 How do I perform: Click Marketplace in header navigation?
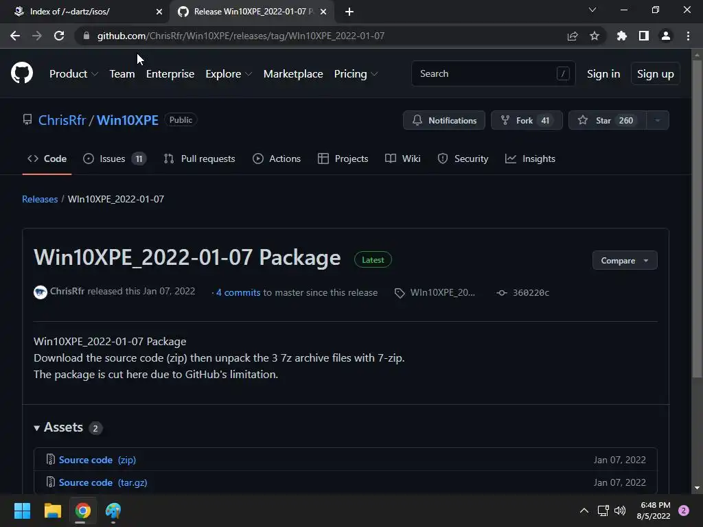(293, 74)
